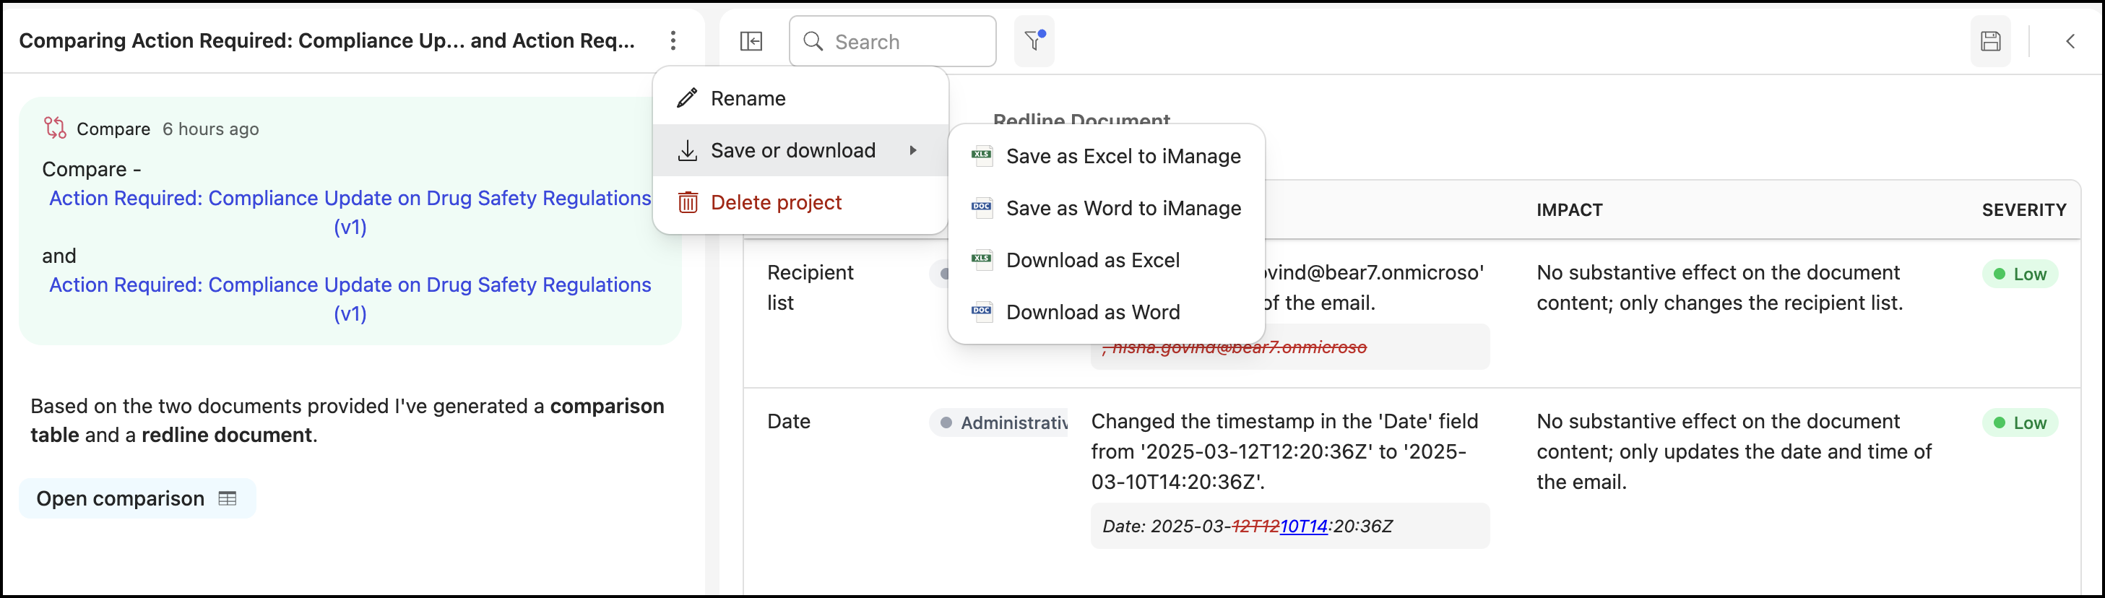2105x598 pixels.
Task: Click XLS icon for Download as Excel
Action: click(982, 260)
